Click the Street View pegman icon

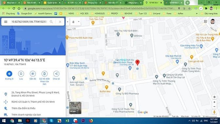tap(214, 112)
